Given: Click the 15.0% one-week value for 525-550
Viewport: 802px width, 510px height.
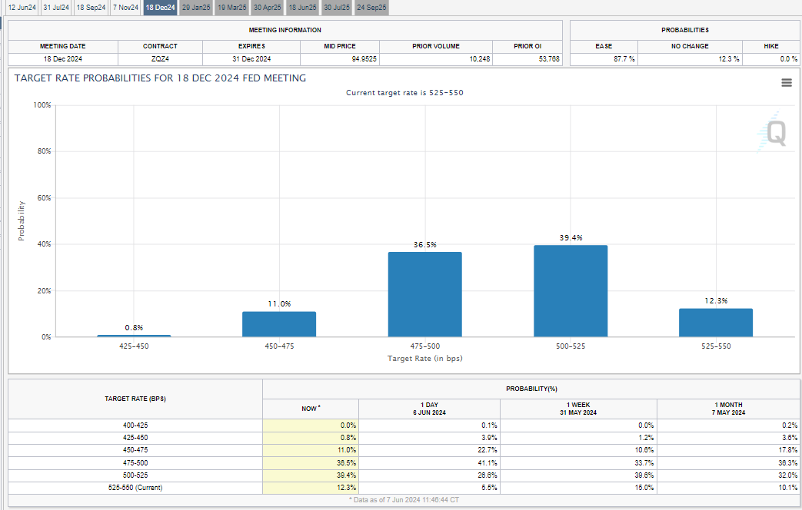Looking at the screenshot, I should coord(644,488).
